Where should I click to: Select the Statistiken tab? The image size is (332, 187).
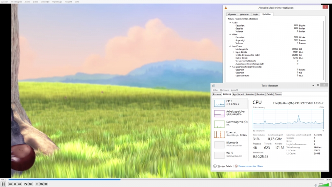point(266,14)
